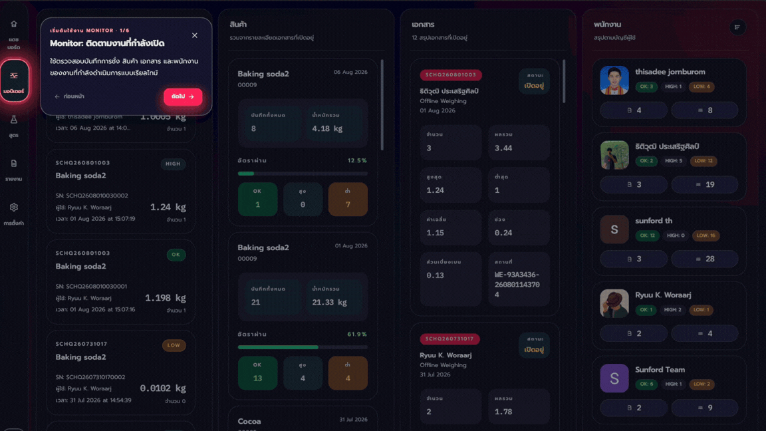Screen dimensions: 766x431
Task: Click total weight 21.33 kg value
Action: [329, 303]
